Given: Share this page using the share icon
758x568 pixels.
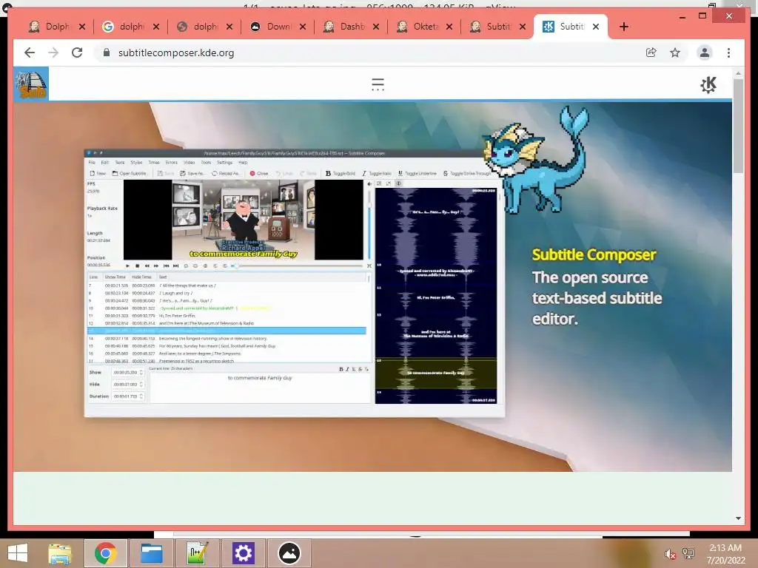Looking at the screenshot, I should pyautogui.click(x=651, y=53).
